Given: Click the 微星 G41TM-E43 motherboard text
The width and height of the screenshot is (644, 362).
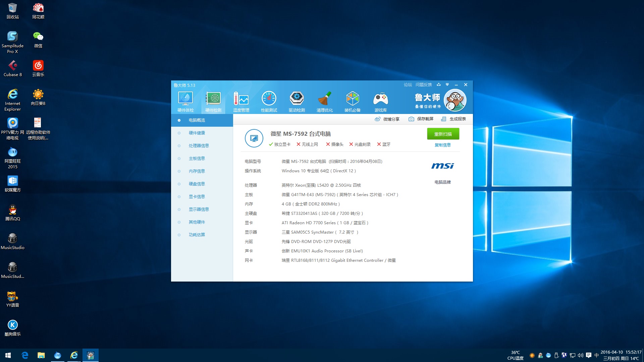Looking at the screenshot, I should pos(340,195).
